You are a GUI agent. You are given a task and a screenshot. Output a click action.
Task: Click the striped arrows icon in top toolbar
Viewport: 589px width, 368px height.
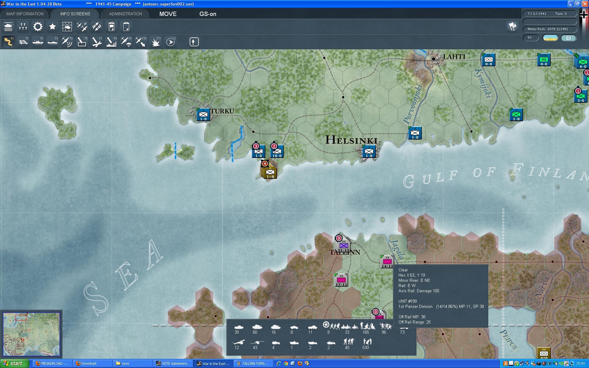[97, 27]
